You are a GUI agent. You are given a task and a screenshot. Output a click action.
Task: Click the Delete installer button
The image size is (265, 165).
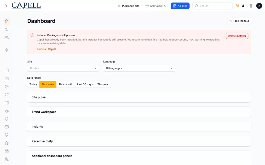click(237, 36)
